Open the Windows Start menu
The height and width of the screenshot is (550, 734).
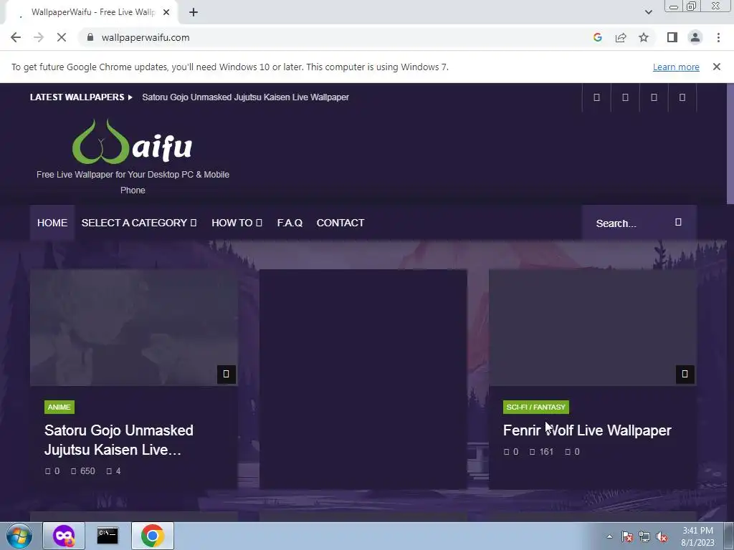click(19, 536)
